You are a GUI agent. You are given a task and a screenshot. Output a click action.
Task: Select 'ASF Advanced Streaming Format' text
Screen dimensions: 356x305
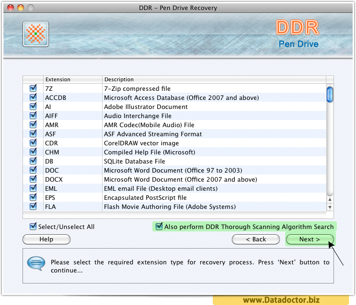point(153,134)
